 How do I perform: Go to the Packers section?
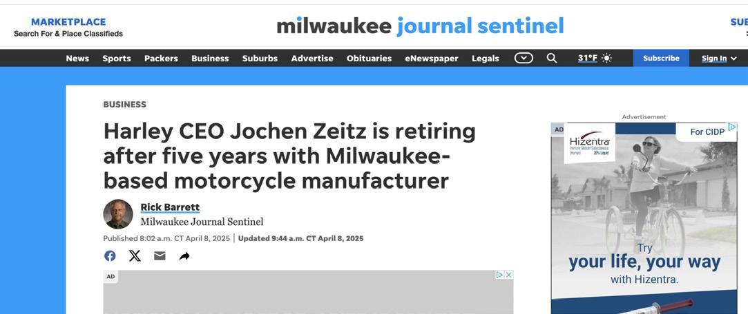point(161,59)
